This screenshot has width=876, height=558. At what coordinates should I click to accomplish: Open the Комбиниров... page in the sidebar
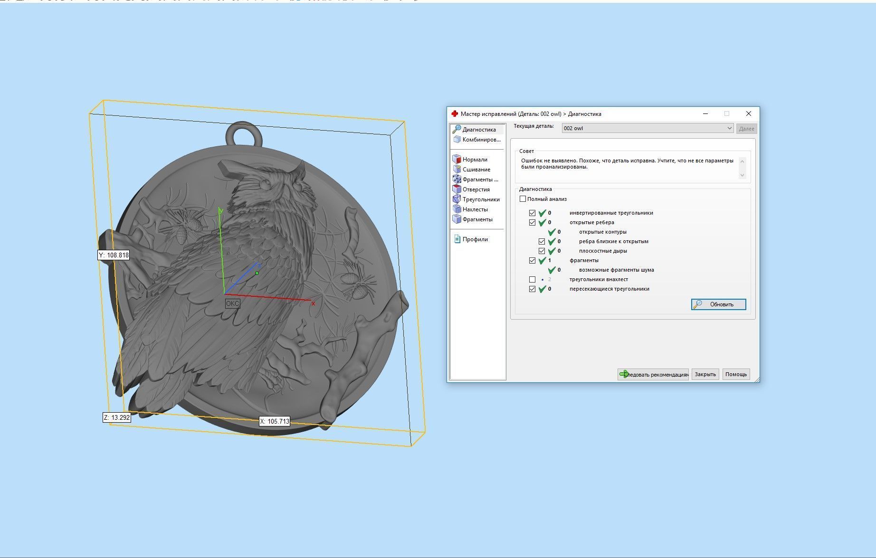[478, 140]
